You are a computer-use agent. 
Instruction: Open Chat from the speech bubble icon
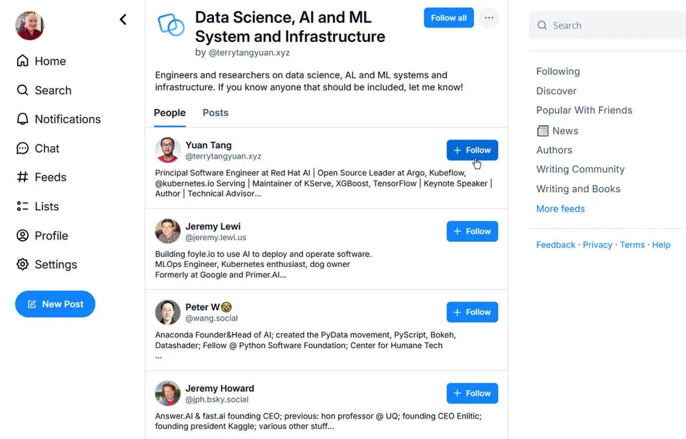23,148
